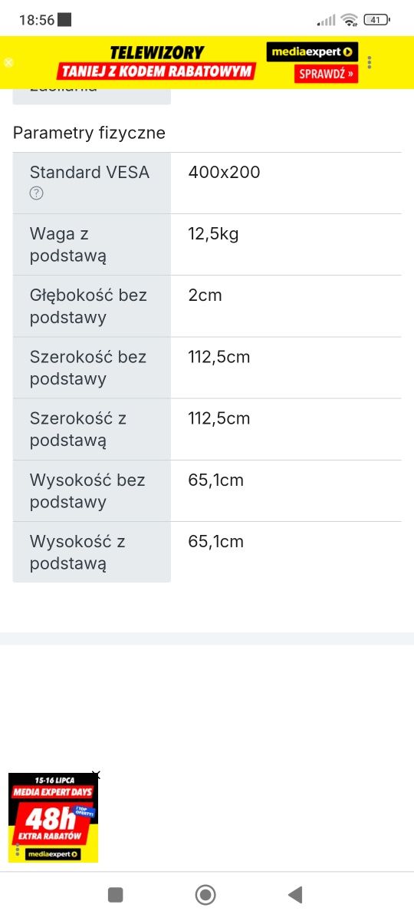Tap the Standard VESA help question-mark icon

tap(36, 193)
